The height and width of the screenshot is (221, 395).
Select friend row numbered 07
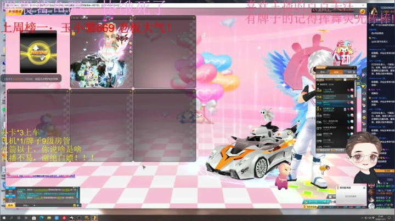tap(335, 128)
